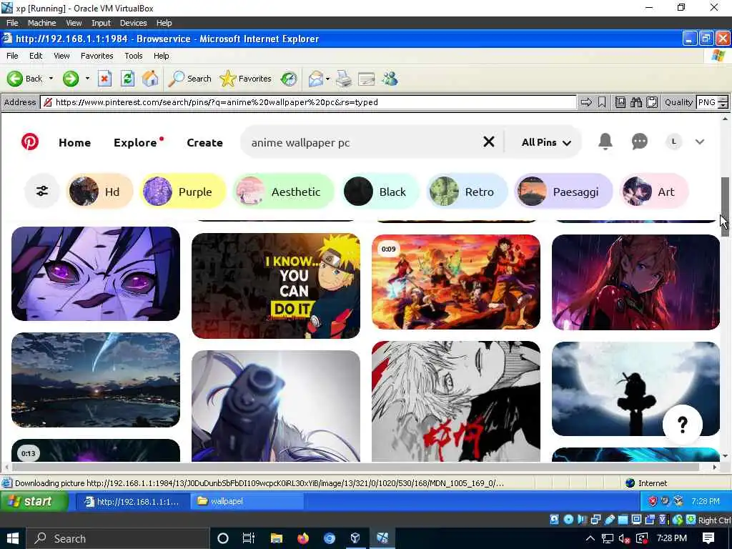The image size is (732, 549).
Task: Select the Retro filter chip
Action: click(x=466, y=192)
